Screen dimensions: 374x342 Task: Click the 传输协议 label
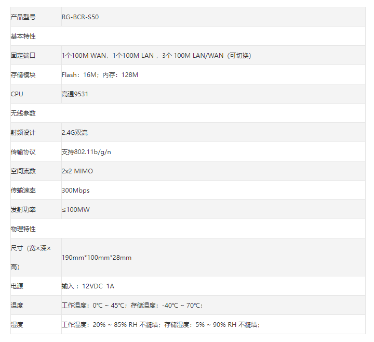tap(23, 152)
